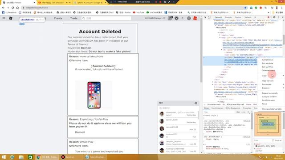Image resolution: width=285 pixels, height=160 pixels.
Task: Open the Roblox hamburger navigation menu
Action: (4, 18)
